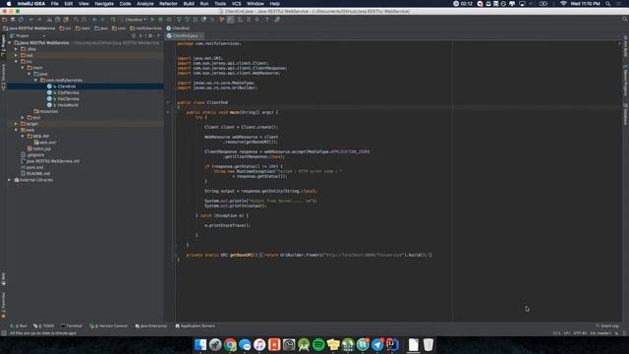629x354 pixels.
Task: Open the Version Control tool window button
Action: (109, 325)
